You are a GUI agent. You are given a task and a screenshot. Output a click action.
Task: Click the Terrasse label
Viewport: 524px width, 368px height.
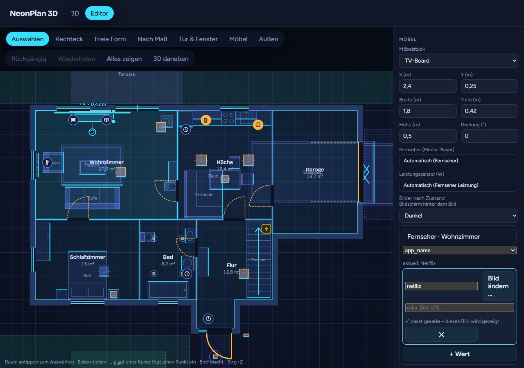126,74
